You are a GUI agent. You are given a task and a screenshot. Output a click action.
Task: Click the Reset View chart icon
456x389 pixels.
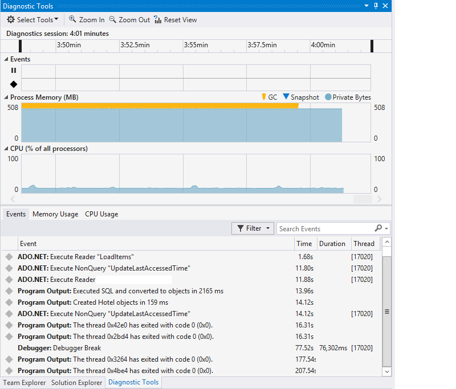click(x=158, y=19)
